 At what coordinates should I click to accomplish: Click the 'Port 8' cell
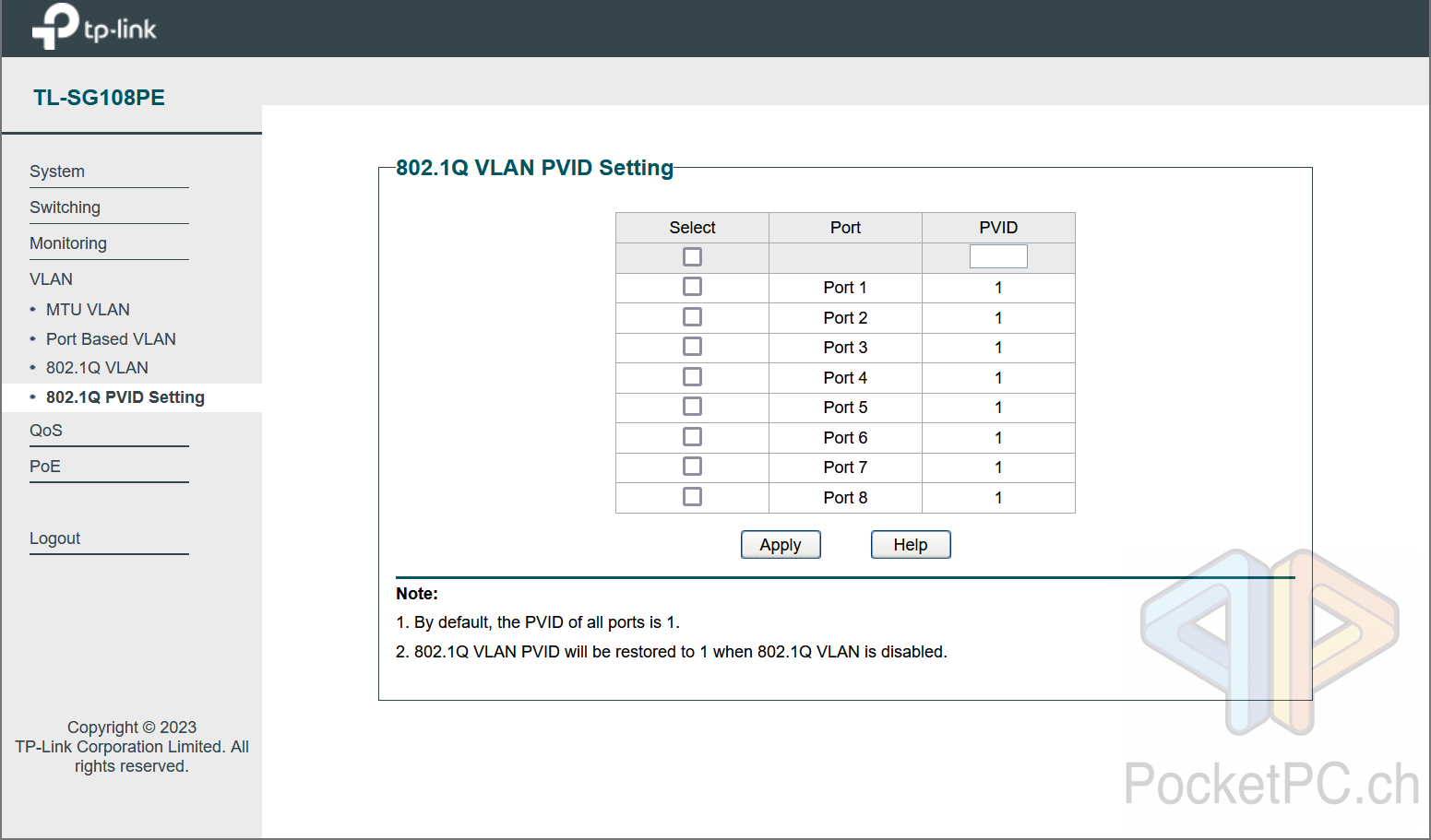(845, 498)
